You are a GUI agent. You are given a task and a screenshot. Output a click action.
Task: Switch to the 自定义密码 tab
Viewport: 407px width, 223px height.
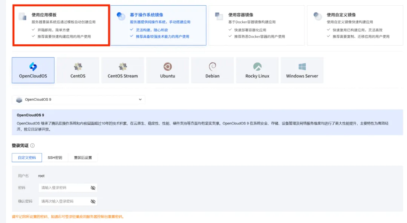coord(27,158)
